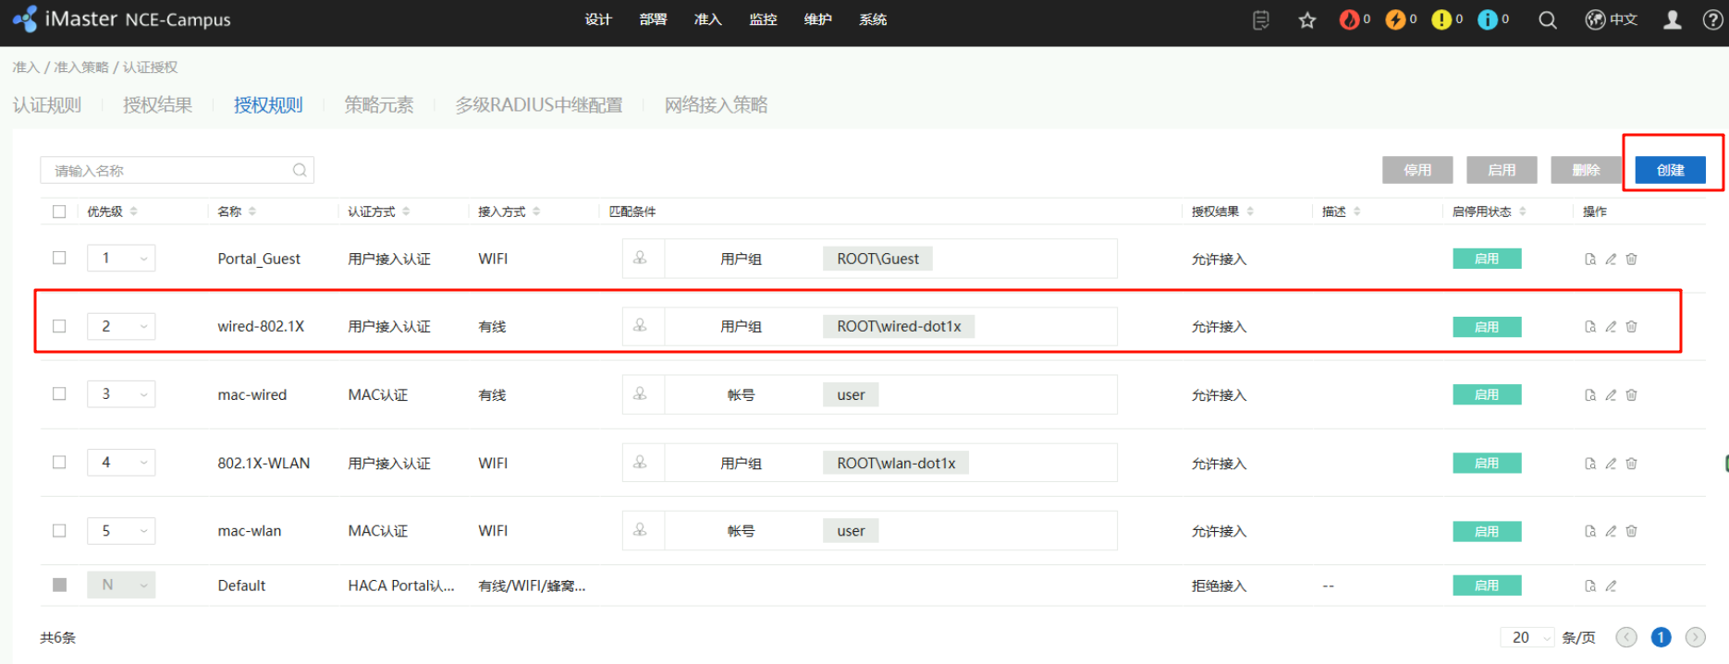Open the 中文 language selector
This screenshot has width=1729, height=664.
click(1612, 20)
